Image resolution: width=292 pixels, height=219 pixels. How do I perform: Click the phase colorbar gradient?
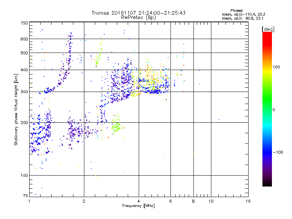coord(267,109)
